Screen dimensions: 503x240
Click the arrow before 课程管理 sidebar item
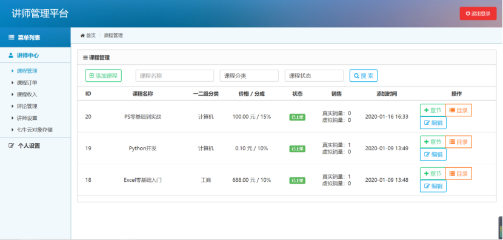tap(13, 71)
